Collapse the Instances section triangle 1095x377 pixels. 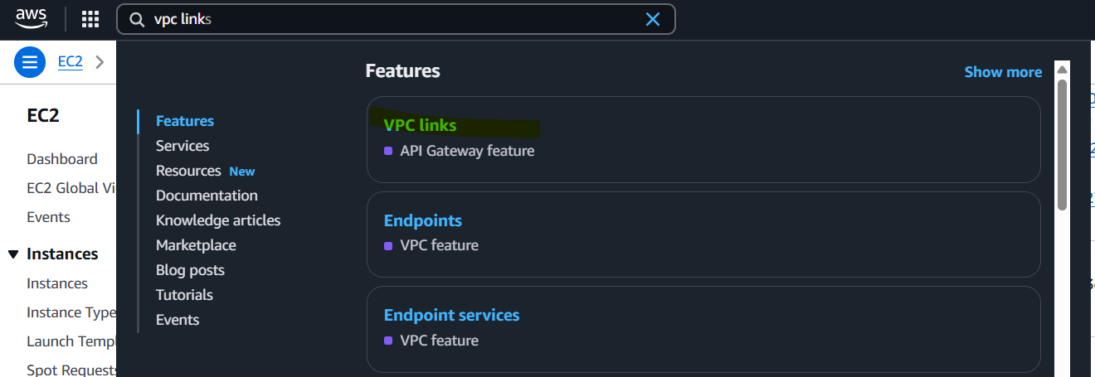coord(13,254)
